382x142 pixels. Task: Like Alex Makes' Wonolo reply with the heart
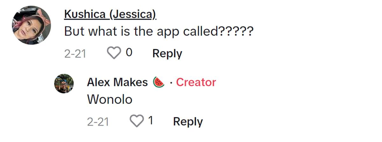coord(137,121)
